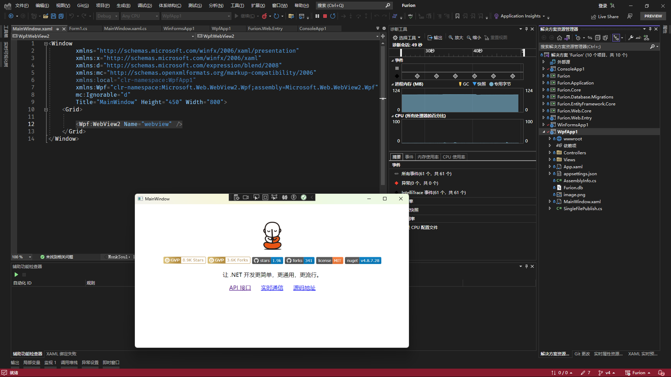671x377 pixels.
Task: Pause the diagnostic events track
Action: tap(397, 68)
